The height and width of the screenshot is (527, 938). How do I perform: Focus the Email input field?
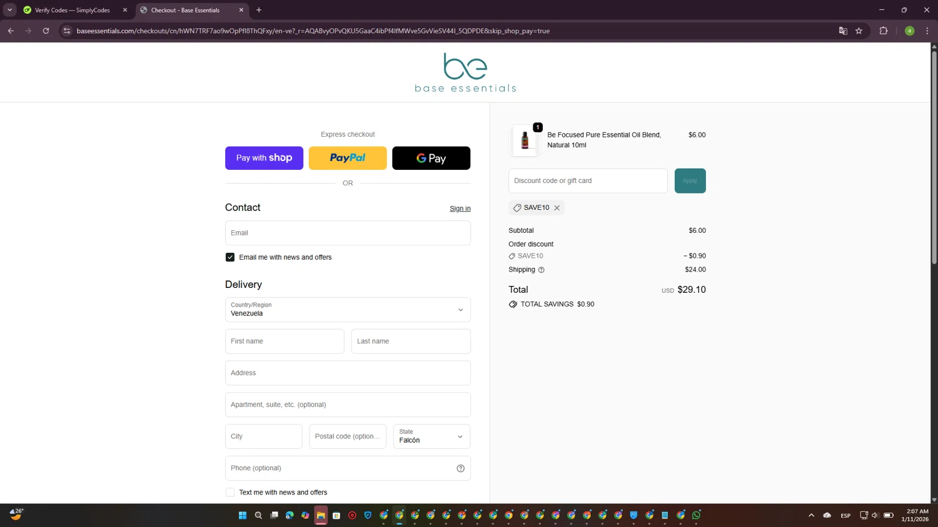348,233
